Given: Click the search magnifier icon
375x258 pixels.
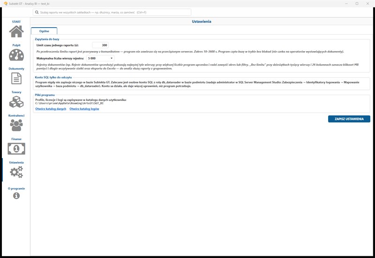Looking at the screenshot, I should [x=37, y=12].
